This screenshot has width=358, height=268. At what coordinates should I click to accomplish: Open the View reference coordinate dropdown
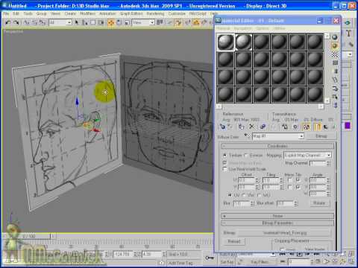tap(143, 22)
